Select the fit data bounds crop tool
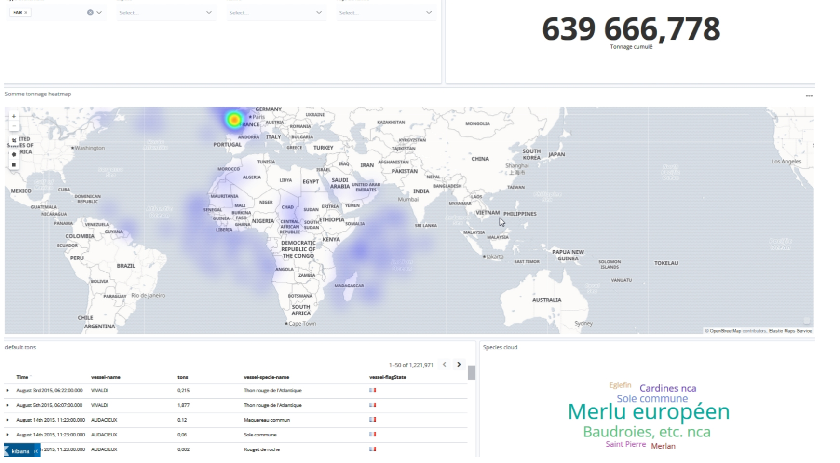This screenshot has height=463, width=840. point(14,140)
